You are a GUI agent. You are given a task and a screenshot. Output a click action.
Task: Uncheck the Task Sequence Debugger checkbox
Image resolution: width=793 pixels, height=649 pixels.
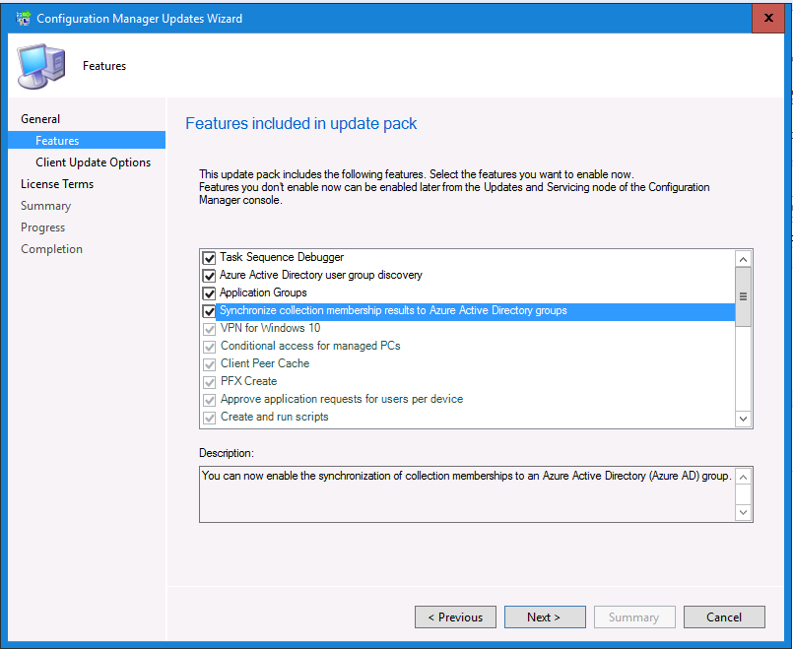[x=209, y=258]
